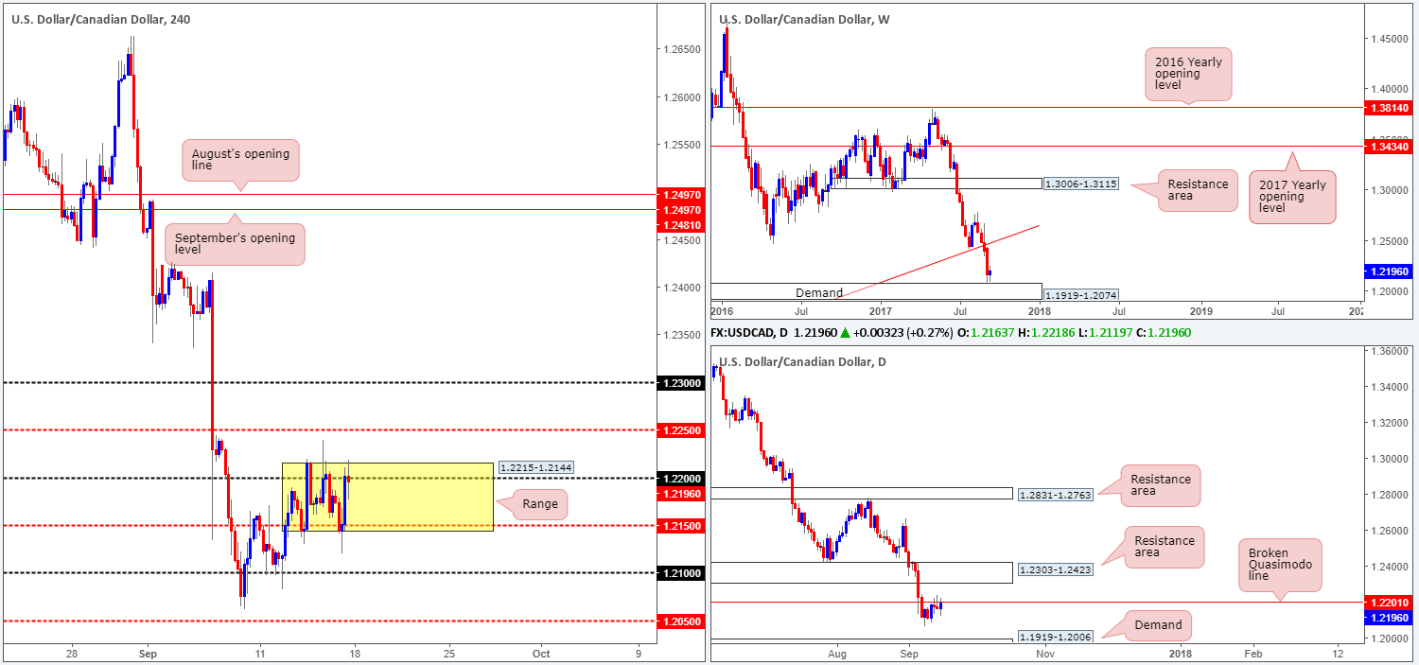Select the yellow Range rectangle on the 240 chart
Viewport: 1419px width, 665px height.
coord(388,497)
